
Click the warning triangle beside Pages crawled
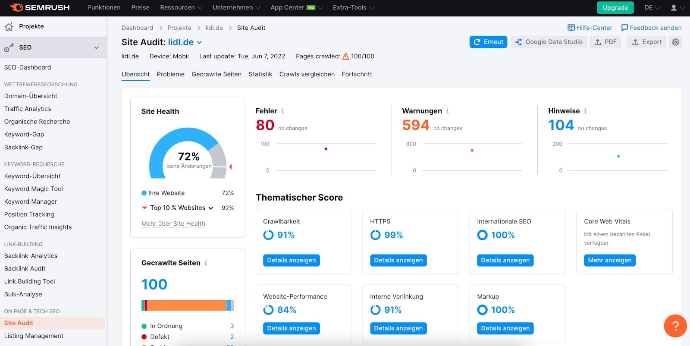(345, 56)
